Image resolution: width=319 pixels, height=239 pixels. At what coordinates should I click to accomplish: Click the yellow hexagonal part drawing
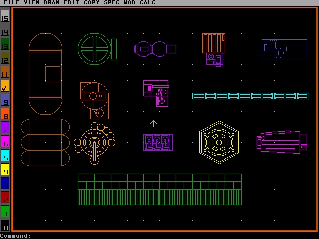219,142
